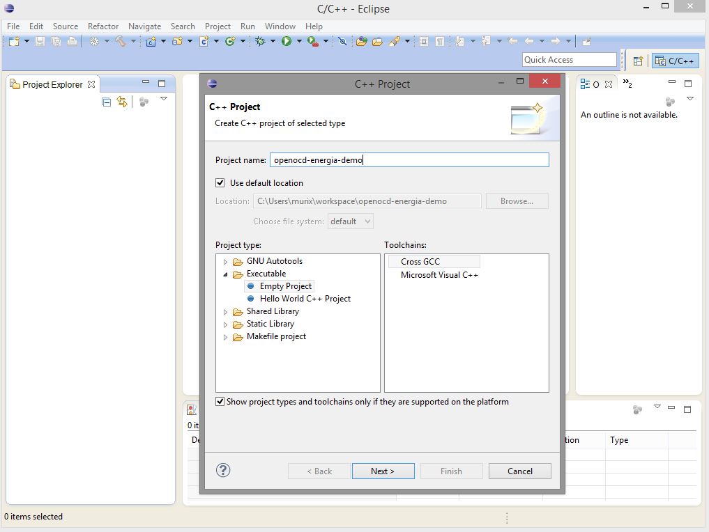
Task: Click the Save icon in toolbar
Action: pos(40,42)
